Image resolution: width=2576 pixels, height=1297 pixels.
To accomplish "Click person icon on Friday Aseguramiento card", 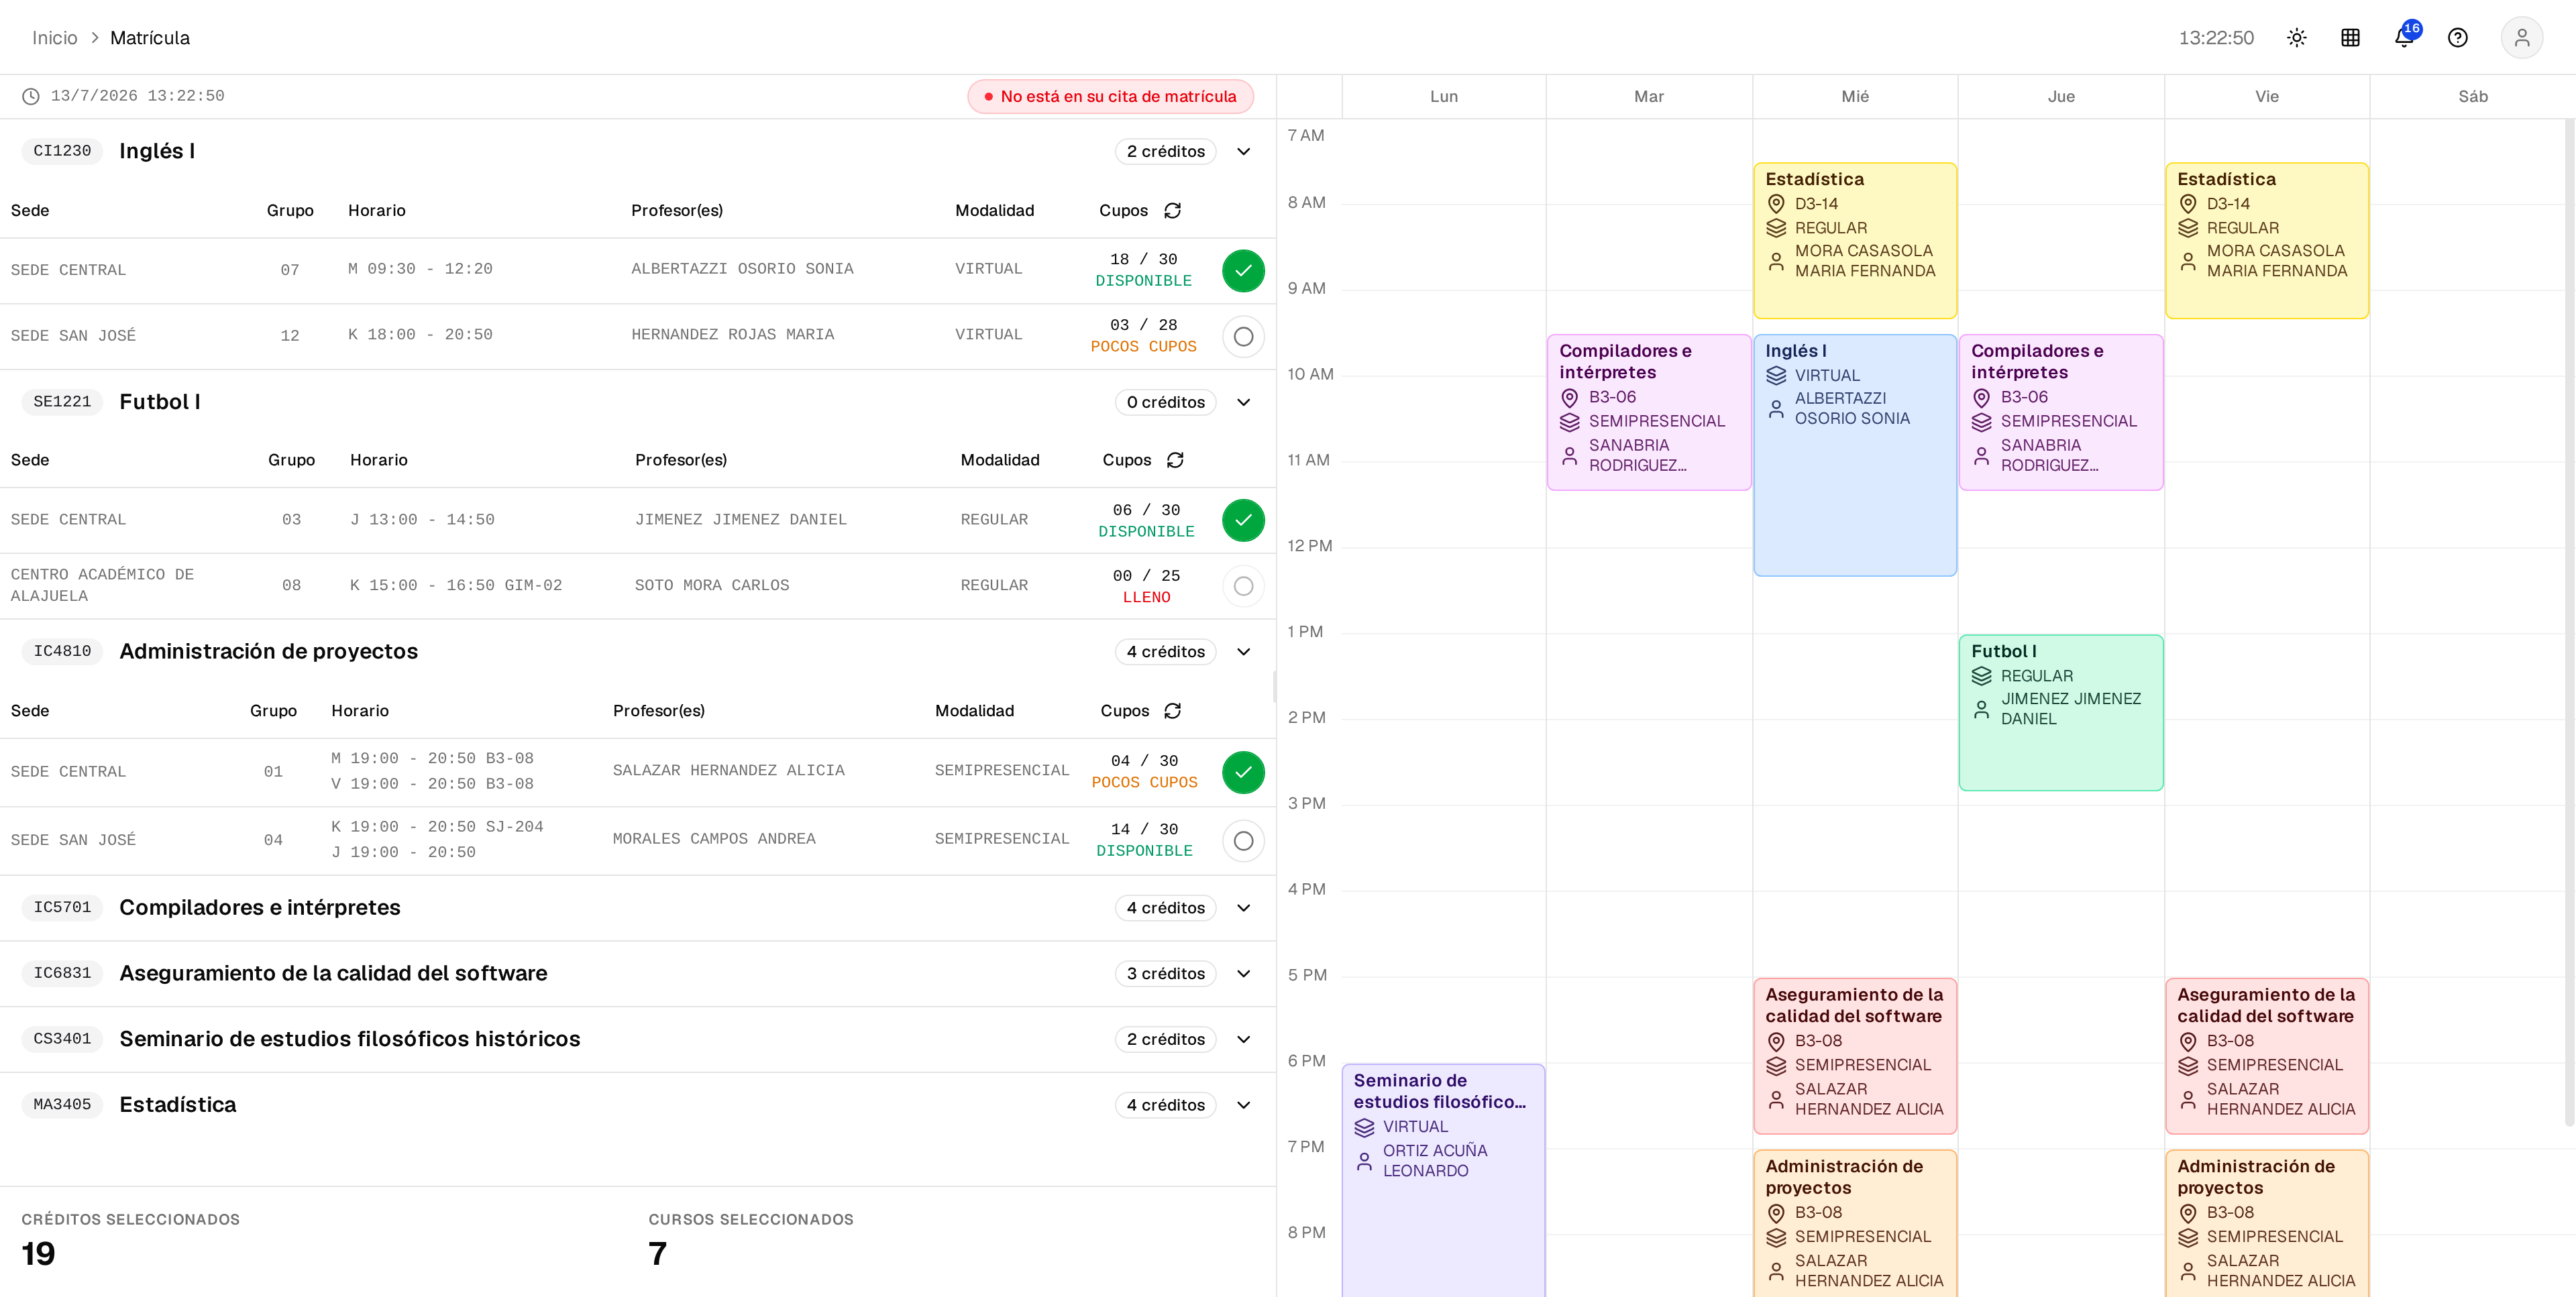I will tap(2188, 1099).
